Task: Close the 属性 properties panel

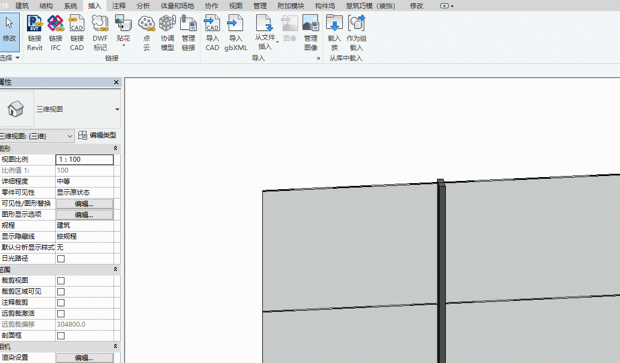Action: pyautogui.click(x=116, y=82)
